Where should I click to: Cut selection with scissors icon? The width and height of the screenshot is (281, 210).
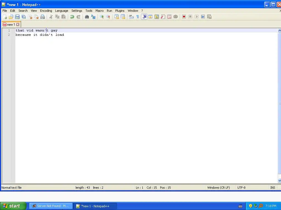click(x=51, y=17)
